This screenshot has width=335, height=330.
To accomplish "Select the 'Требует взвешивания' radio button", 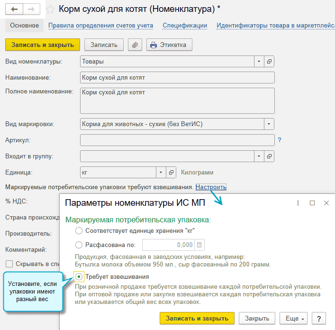I will point(79,277).
